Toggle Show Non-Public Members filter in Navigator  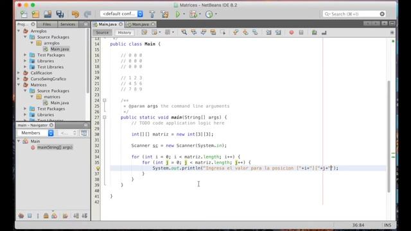tap(46, 216)
